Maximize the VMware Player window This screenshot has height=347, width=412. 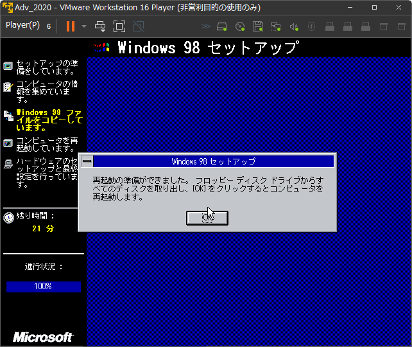pos(374,7)
